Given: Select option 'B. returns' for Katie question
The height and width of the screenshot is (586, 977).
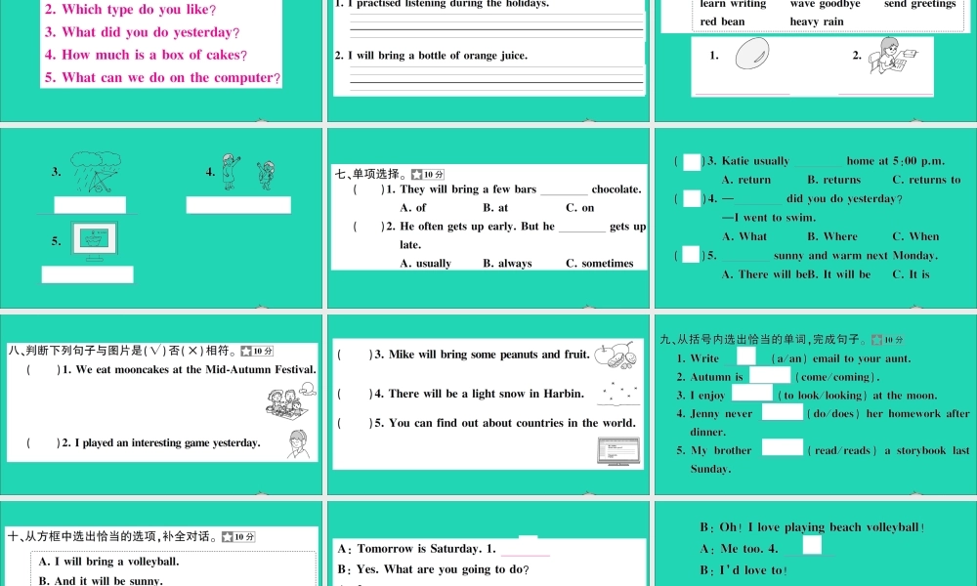Looking at the screenshot, I should tap(833, 180).
